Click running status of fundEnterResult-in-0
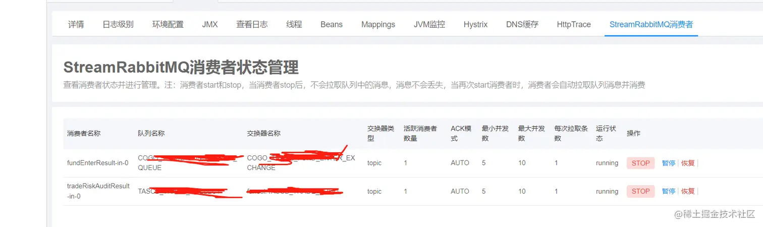 (x=607, y=163)
